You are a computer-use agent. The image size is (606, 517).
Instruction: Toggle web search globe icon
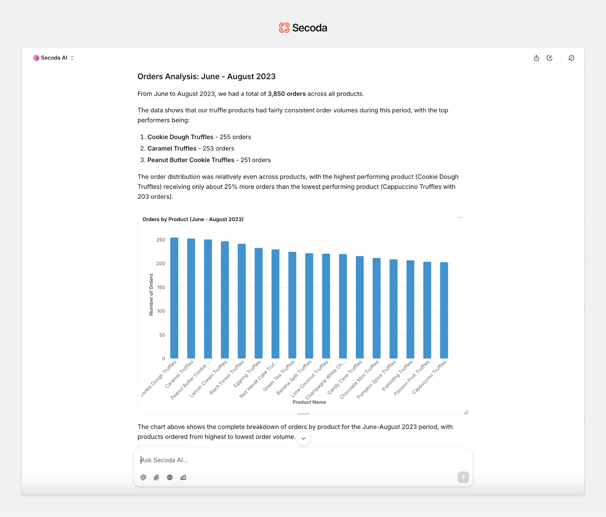pos(170,477)
